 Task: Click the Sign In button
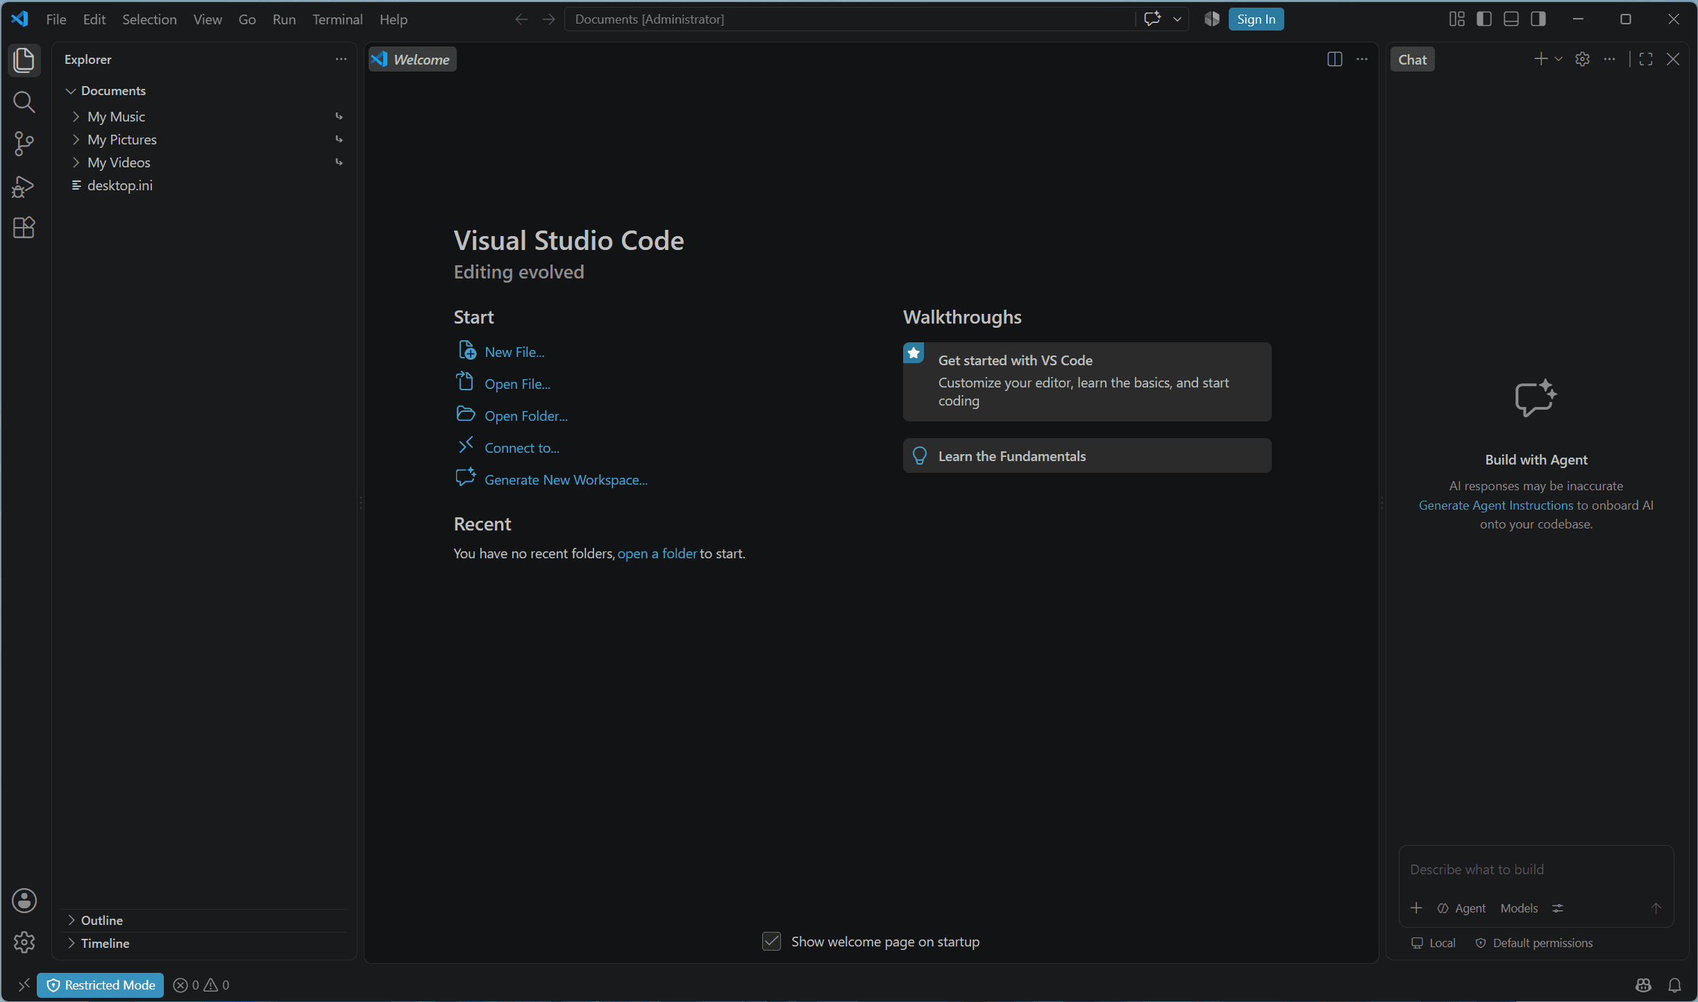[1256, 19]
